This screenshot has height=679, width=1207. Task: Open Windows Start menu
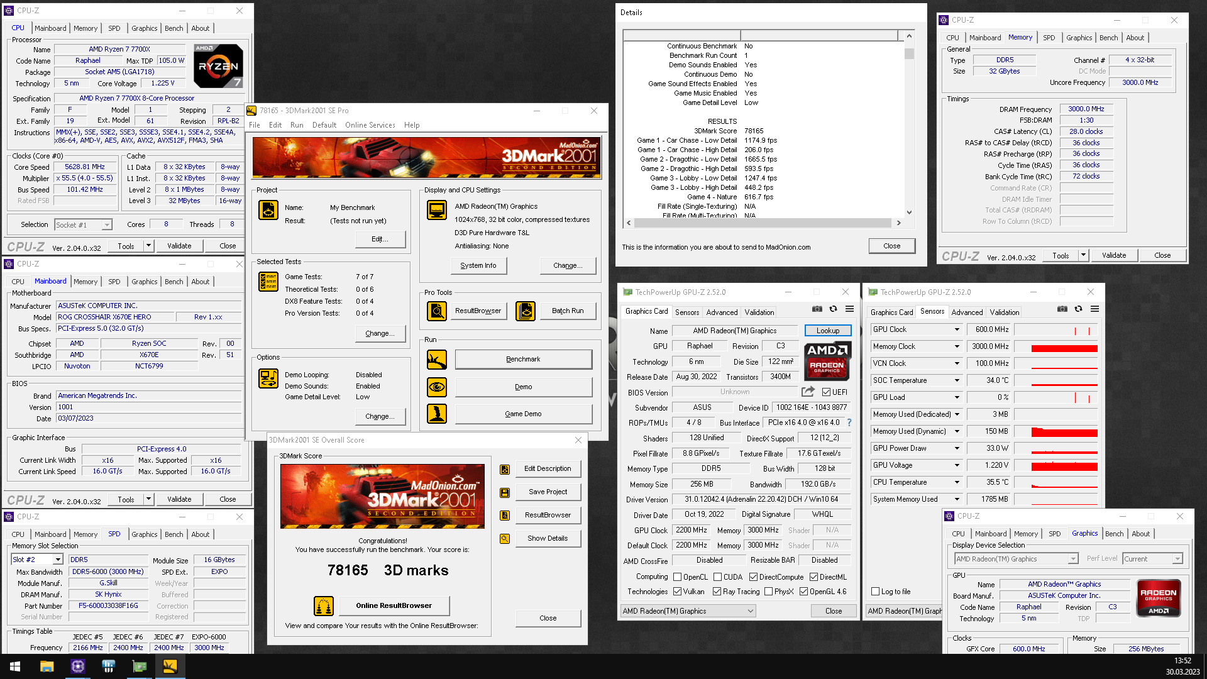tap(15, 666)
